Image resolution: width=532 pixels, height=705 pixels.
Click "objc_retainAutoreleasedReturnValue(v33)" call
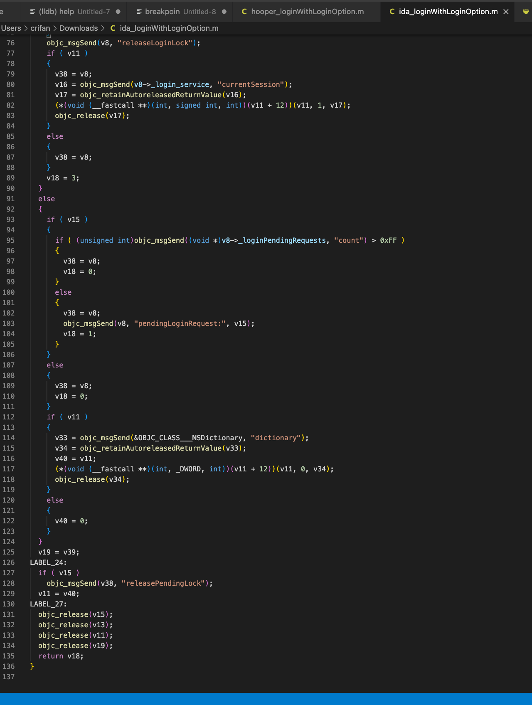pyautogui.click(x=161, y=448)
